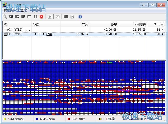The image size is (168, 124).
Task: Select the D: [NTFS] volume row
Action: 16,34
